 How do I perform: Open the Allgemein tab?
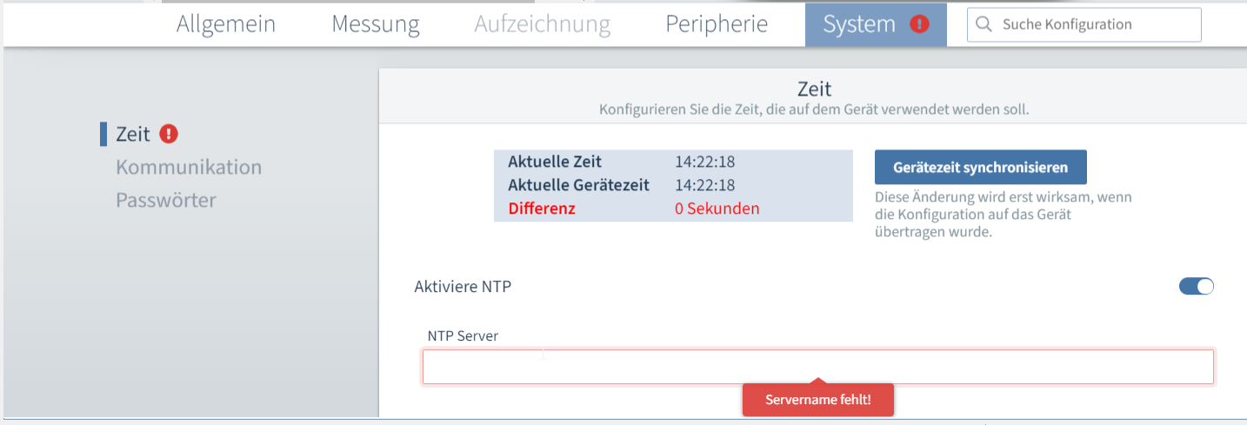225,24
